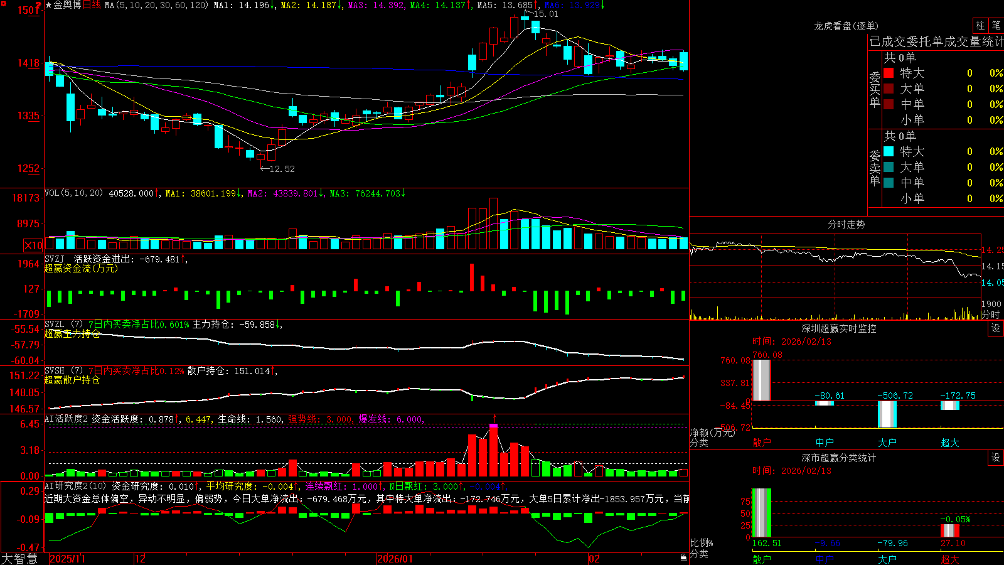Click the 深圳超赢实时监控 panel title
Screen dimensions: 1004x565
(x=838, y=328)
